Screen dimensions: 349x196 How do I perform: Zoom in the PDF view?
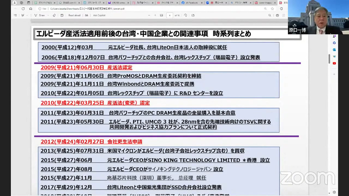pyautogui.click(x=155, y=15)
